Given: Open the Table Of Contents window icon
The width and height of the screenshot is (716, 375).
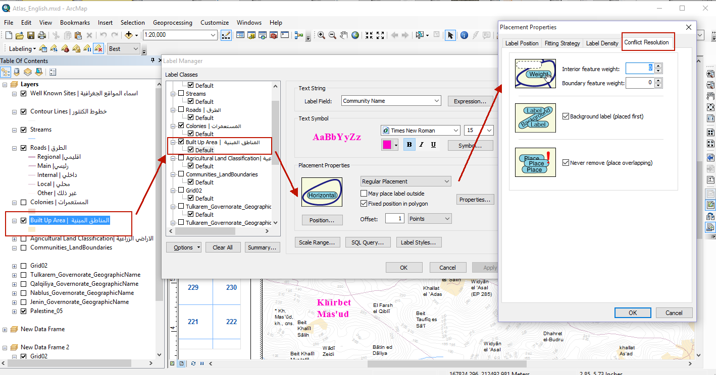Looking at the screenshot, I should pyautogui.click(x=240, y=35).
